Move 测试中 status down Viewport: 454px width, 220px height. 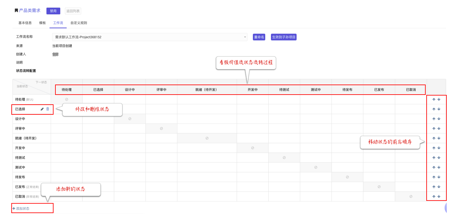[x=439, y=167]
